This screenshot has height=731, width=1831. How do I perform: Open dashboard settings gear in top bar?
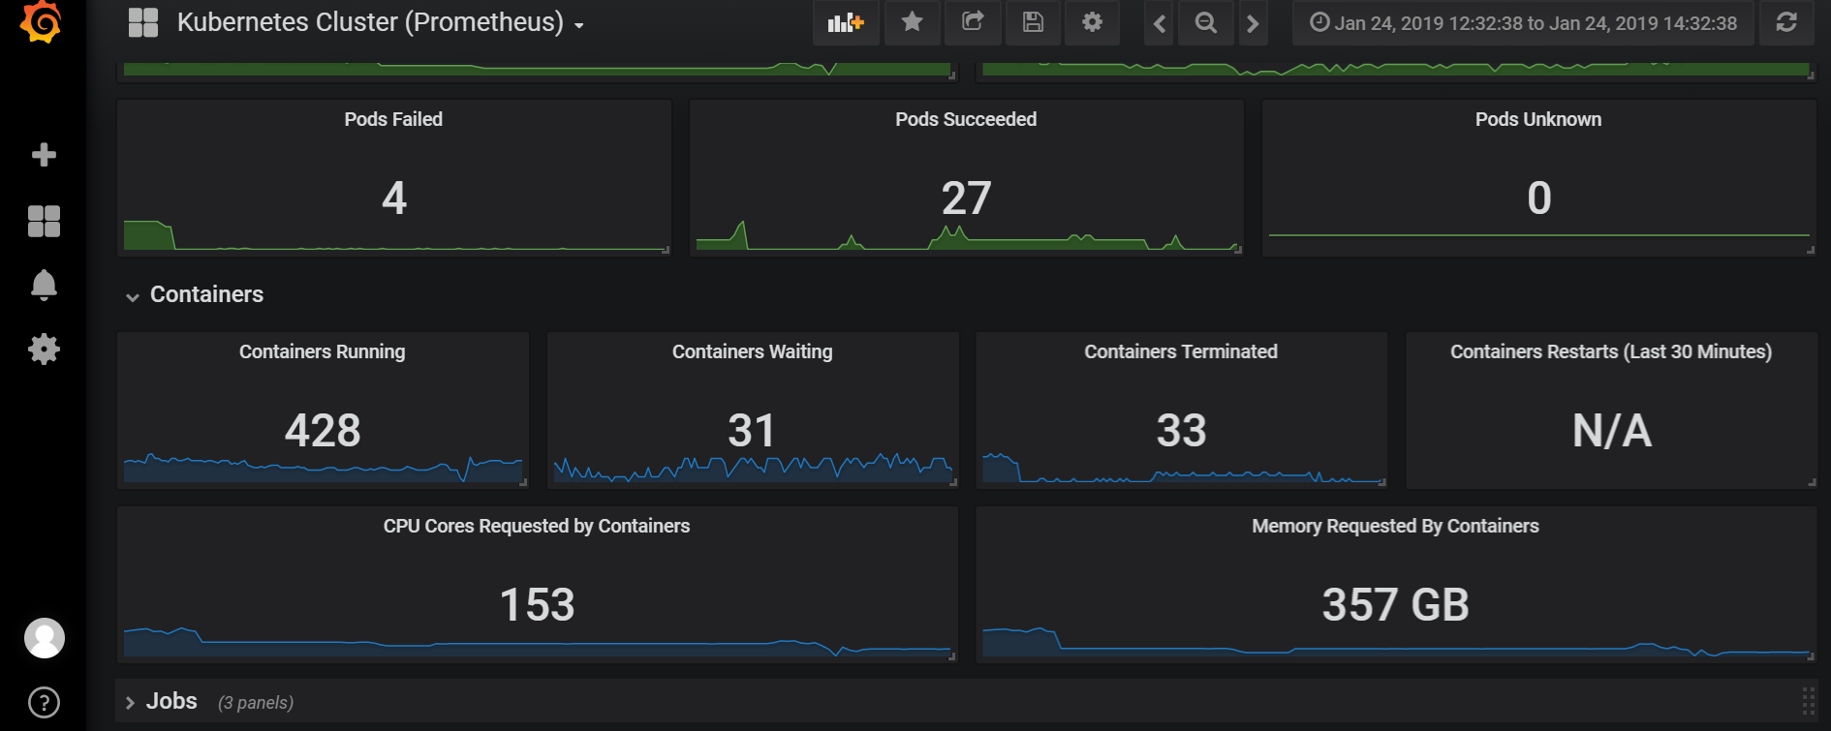click(x=1093, y=22)
